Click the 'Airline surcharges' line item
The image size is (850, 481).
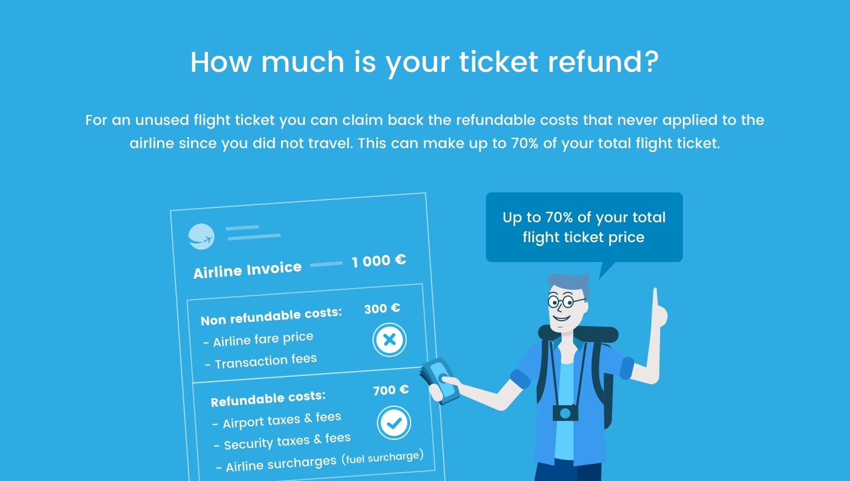(x=276, y=464)
